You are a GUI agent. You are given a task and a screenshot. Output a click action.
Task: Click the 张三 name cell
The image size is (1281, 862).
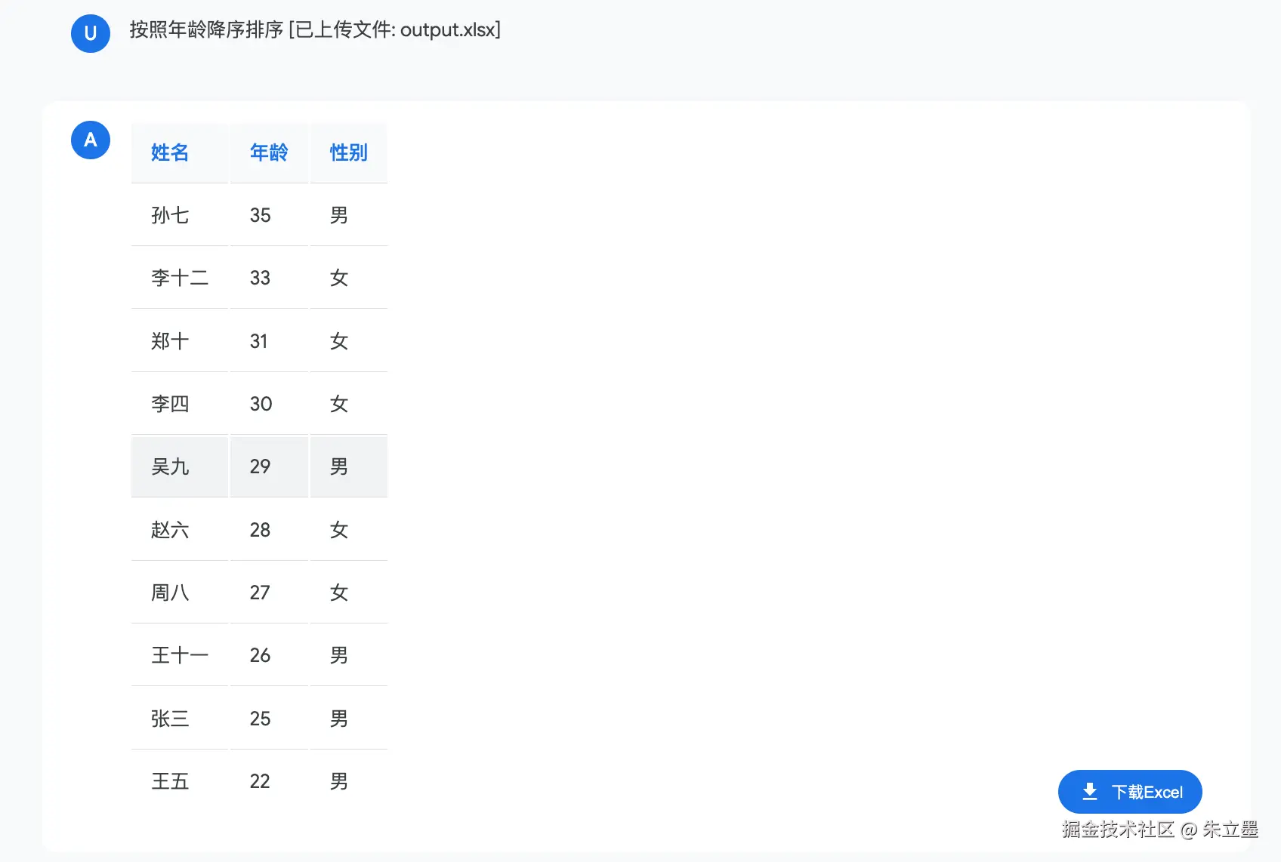click(180, 719)
